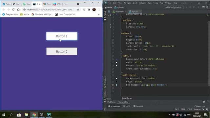Open the Project tool window sidebar
Screen dimensions: 210x118
click(105, 16)
